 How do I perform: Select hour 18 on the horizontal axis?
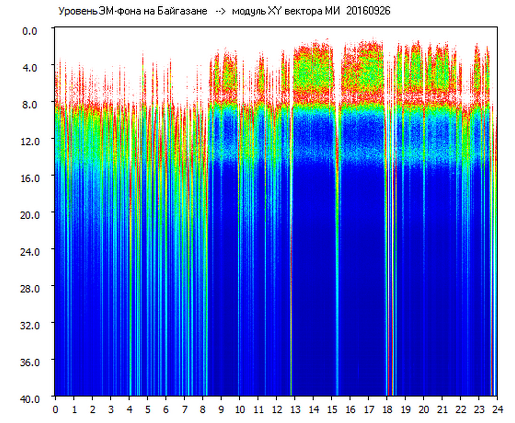pyautogui.click(x=387, y=409)
